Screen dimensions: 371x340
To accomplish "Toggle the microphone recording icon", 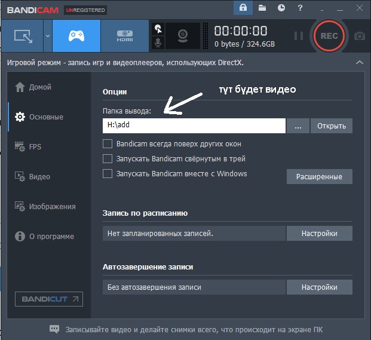I will click(x=158, y=43).
